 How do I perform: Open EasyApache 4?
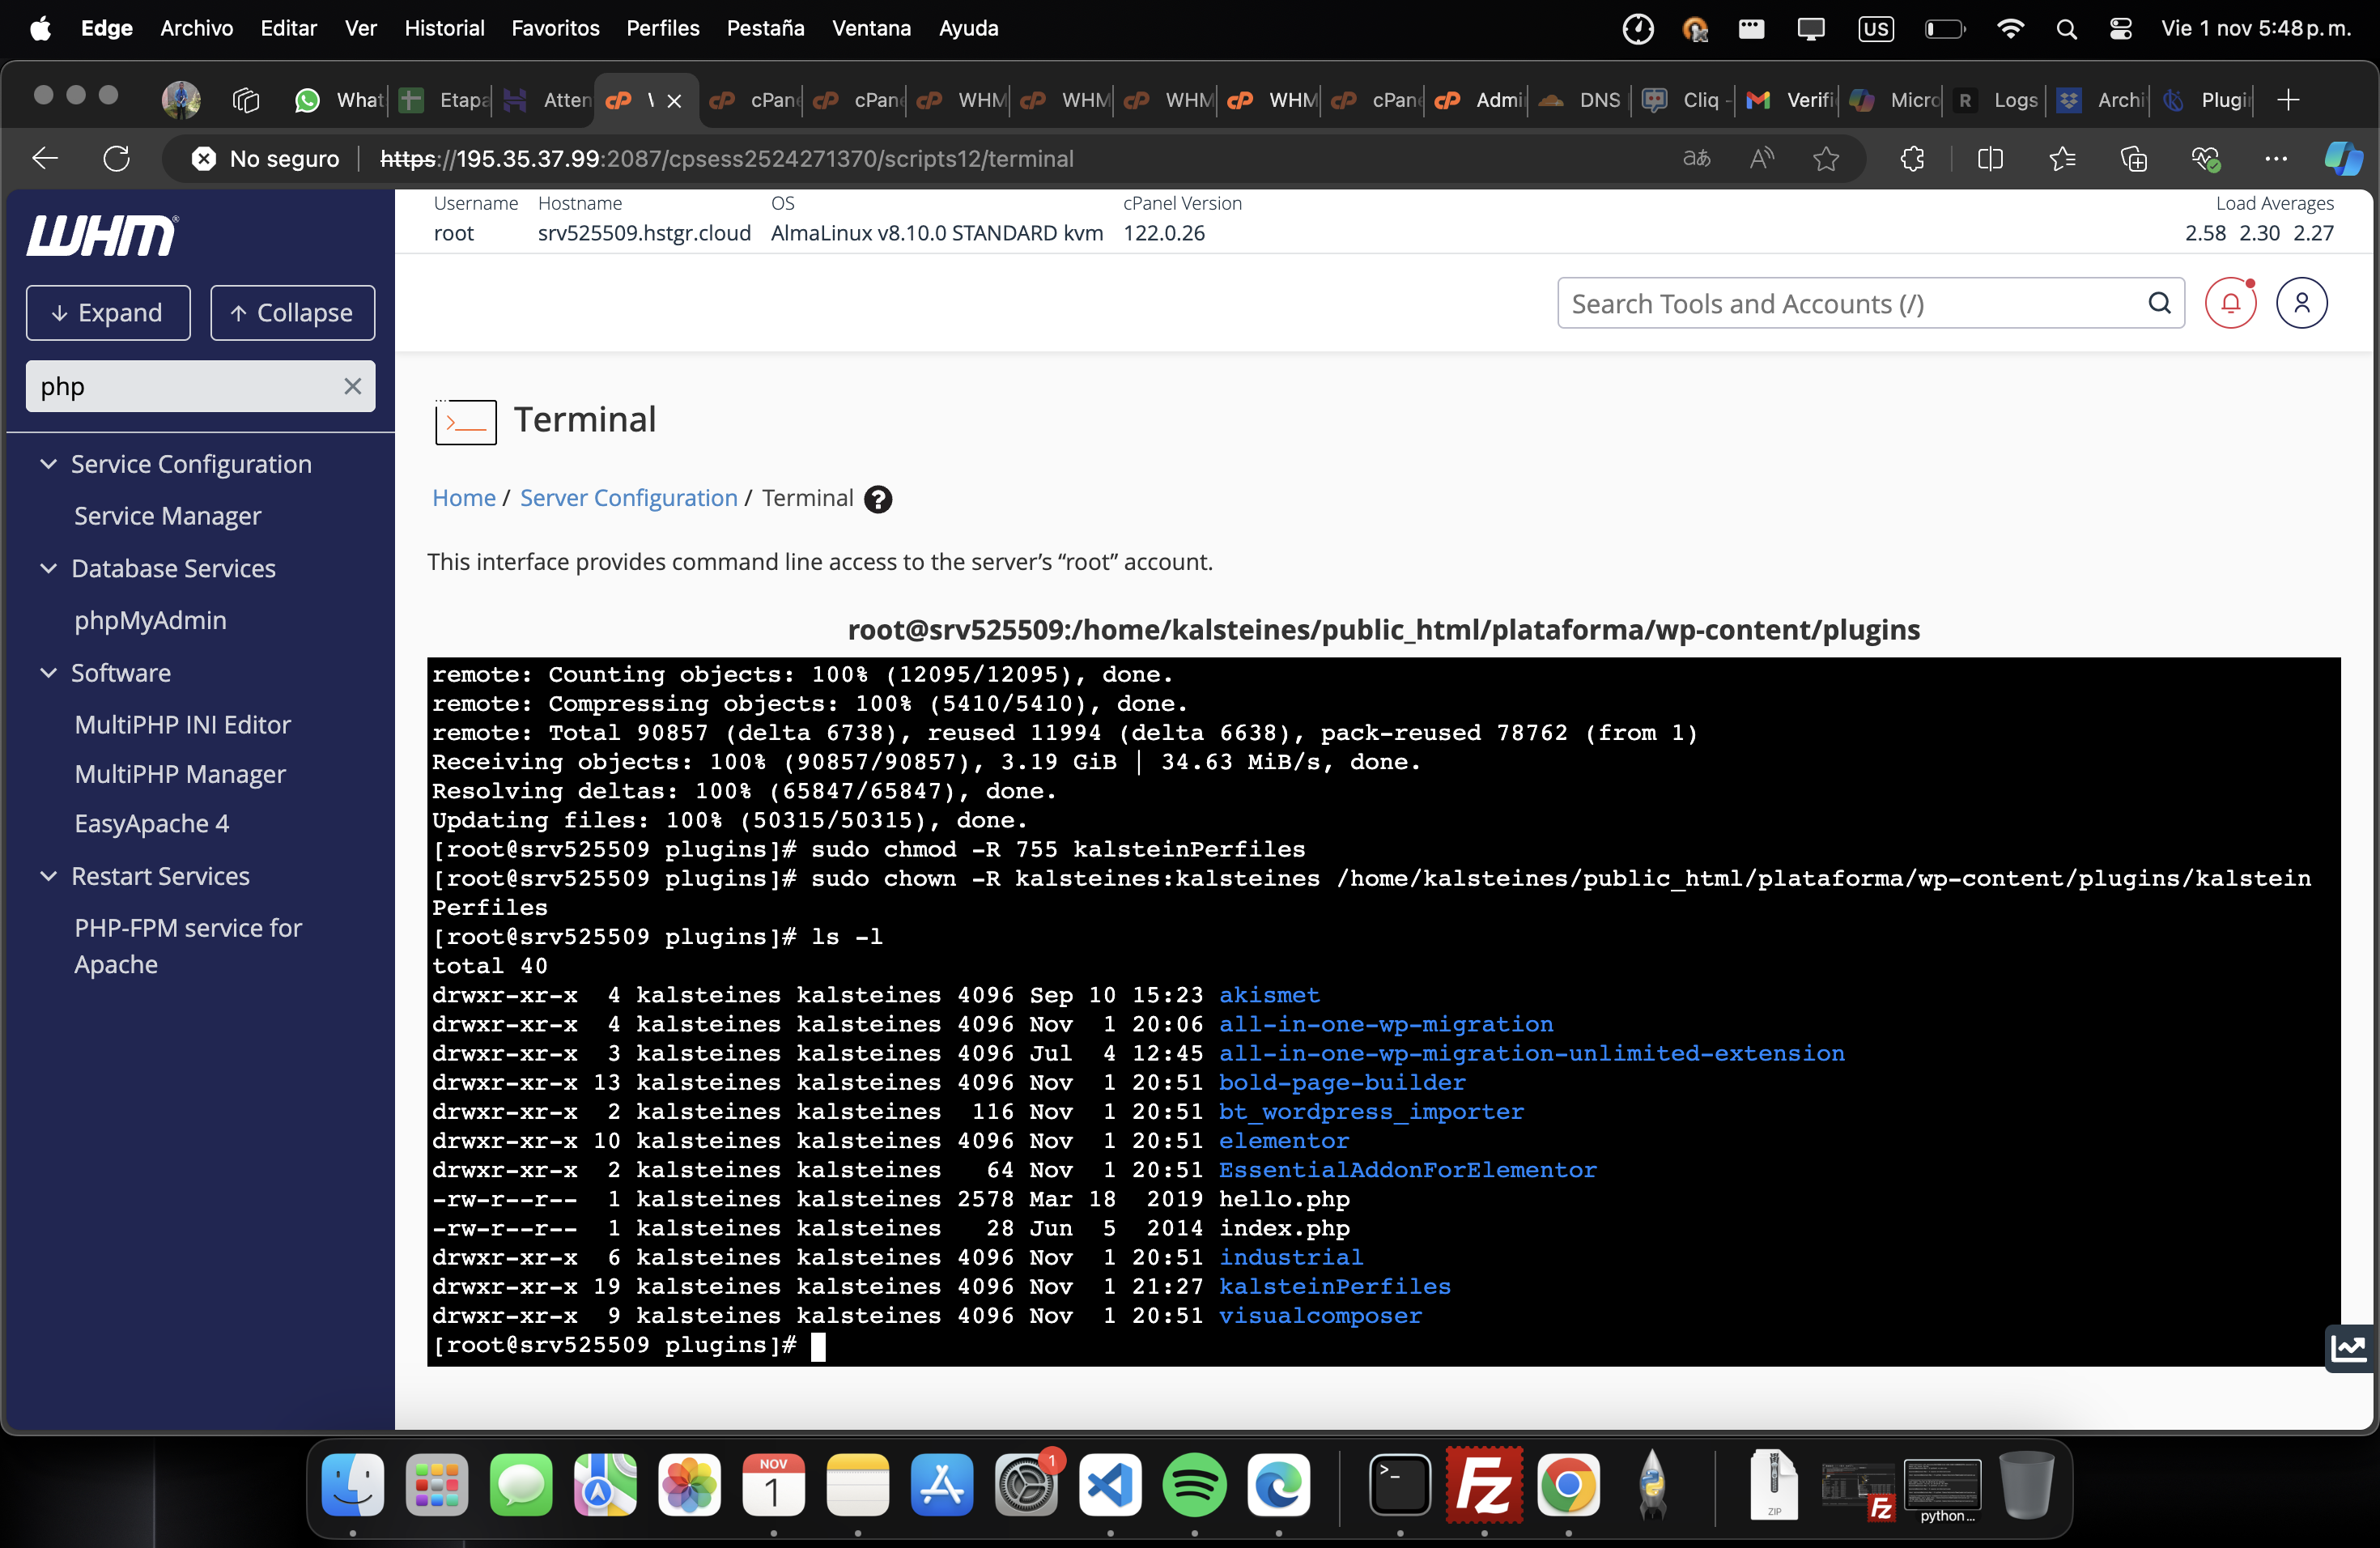(x=152, y=823)
